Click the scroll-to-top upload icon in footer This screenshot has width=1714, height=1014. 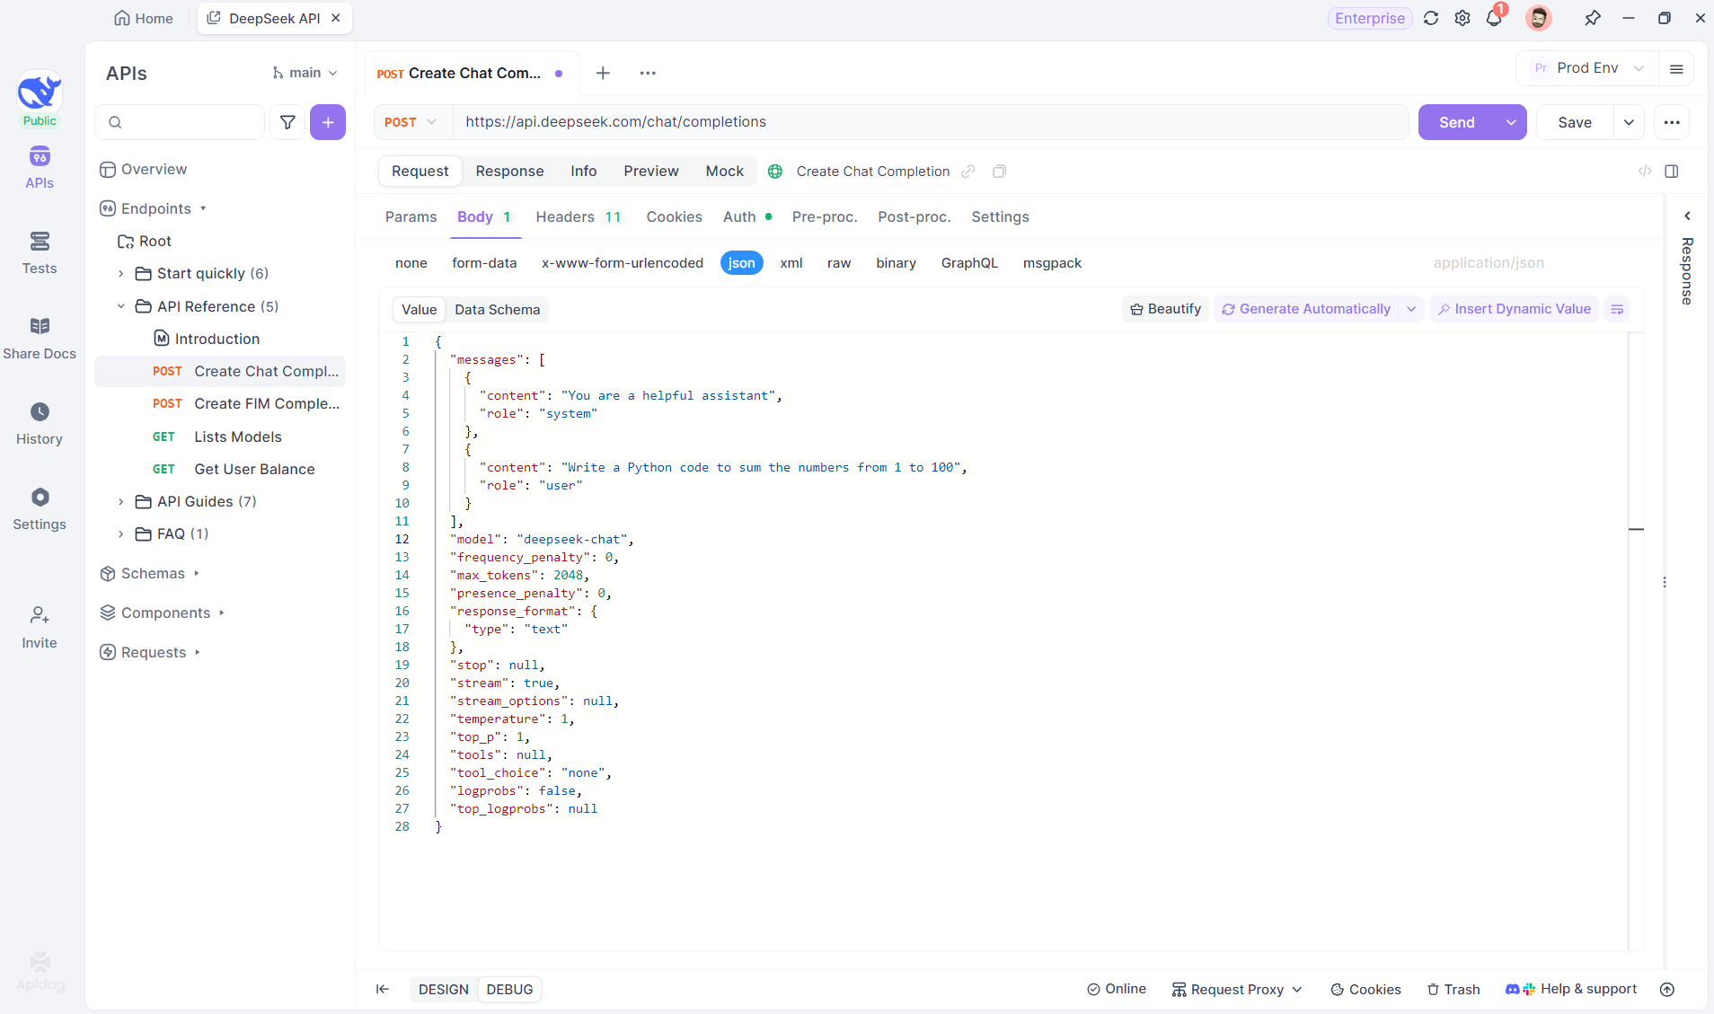click(x=1667, y=989)
